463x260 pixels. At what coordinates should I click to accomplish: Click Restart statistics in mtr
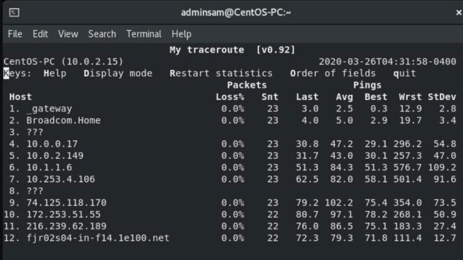coord(221,73)
